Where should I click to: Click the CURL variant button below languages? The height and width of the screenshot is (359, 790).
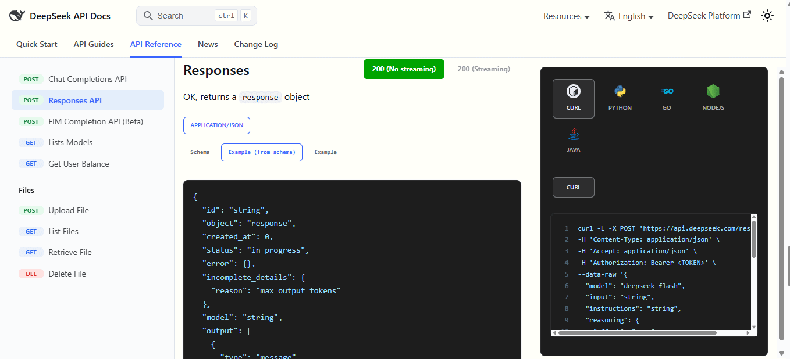[574, 188]
